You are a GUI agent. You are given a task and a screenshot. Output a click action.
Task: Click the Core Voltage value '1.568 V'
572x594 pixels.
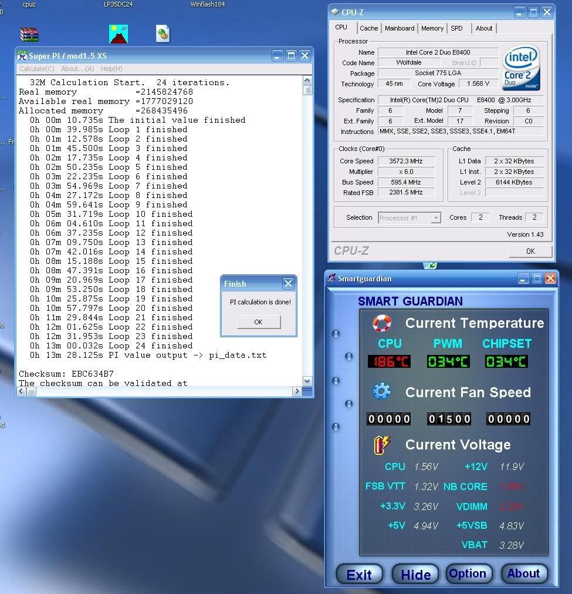(478, 83)
